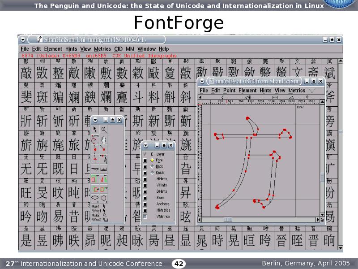Screen dimensions: 358x269
Task: Make Back the editable layer
Action: click(x=152, y=166)
